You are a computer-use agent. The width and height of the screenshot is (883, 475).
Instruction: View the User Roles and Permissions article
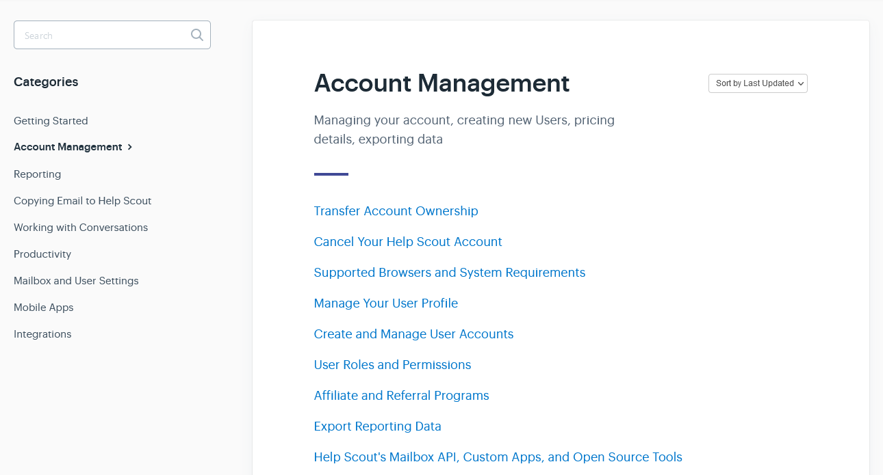point(392,365)
